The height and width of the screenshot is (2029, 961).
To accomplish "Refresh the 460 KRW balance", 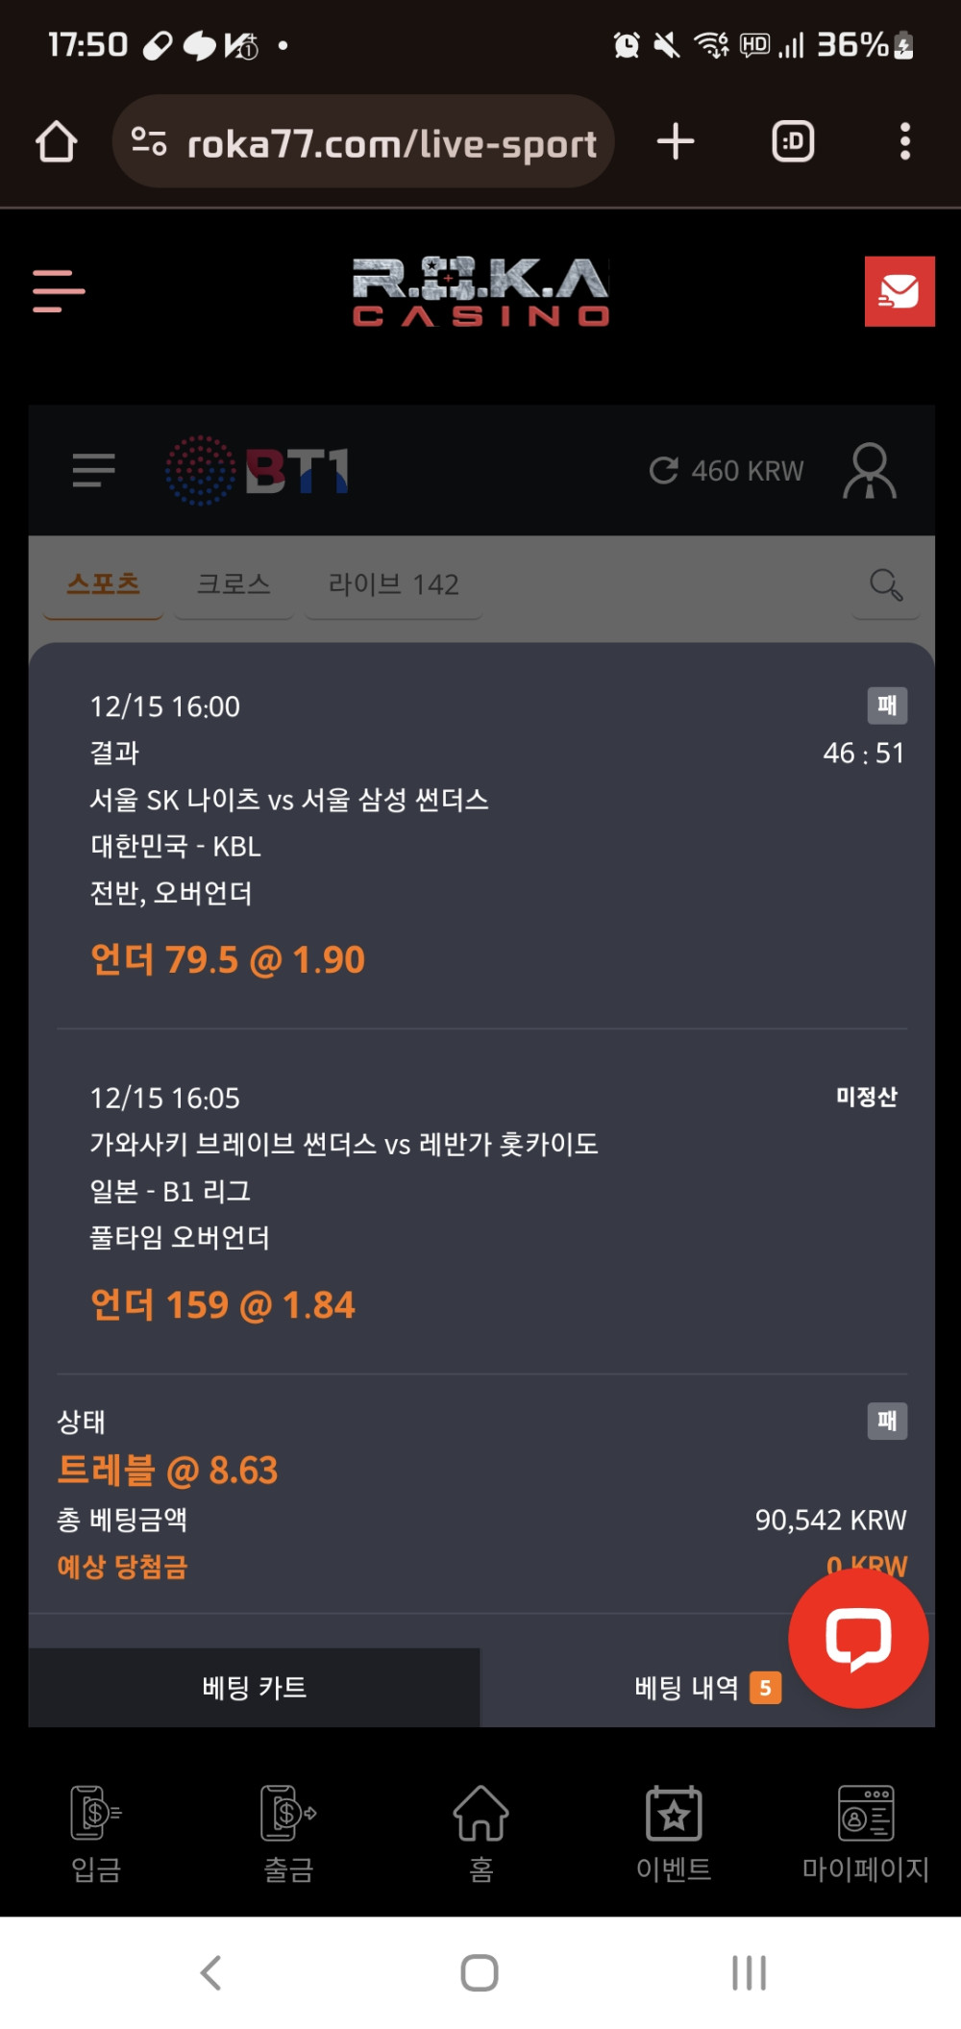I will tap(664, 470).
